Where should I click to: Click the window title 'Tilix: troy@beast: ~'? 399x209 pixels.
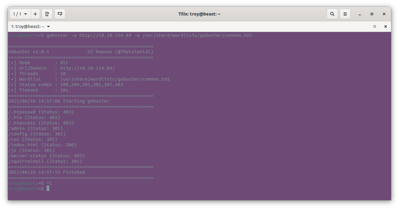point(199,14)
